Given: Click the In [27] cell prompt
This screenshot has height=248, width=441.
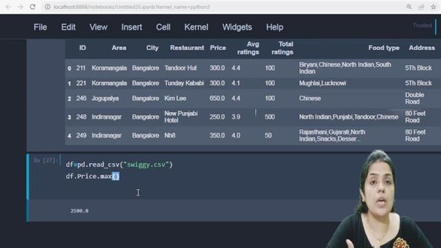Looking at the screenshot, I should coord(45,161).
